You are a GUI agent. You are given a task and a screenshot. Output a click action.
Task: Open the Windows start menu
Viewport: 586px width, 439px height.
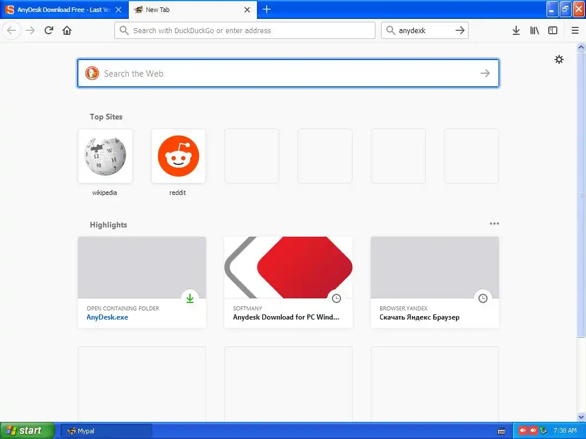click(x=27, y=430)
